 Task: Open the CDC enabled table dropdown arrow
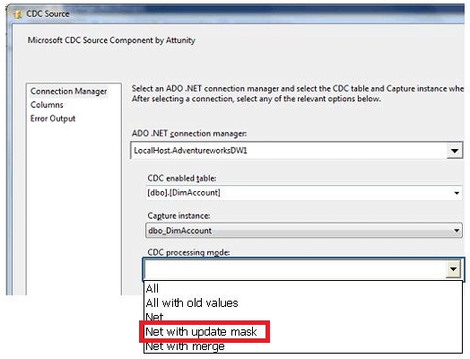[x=457, y=193]
